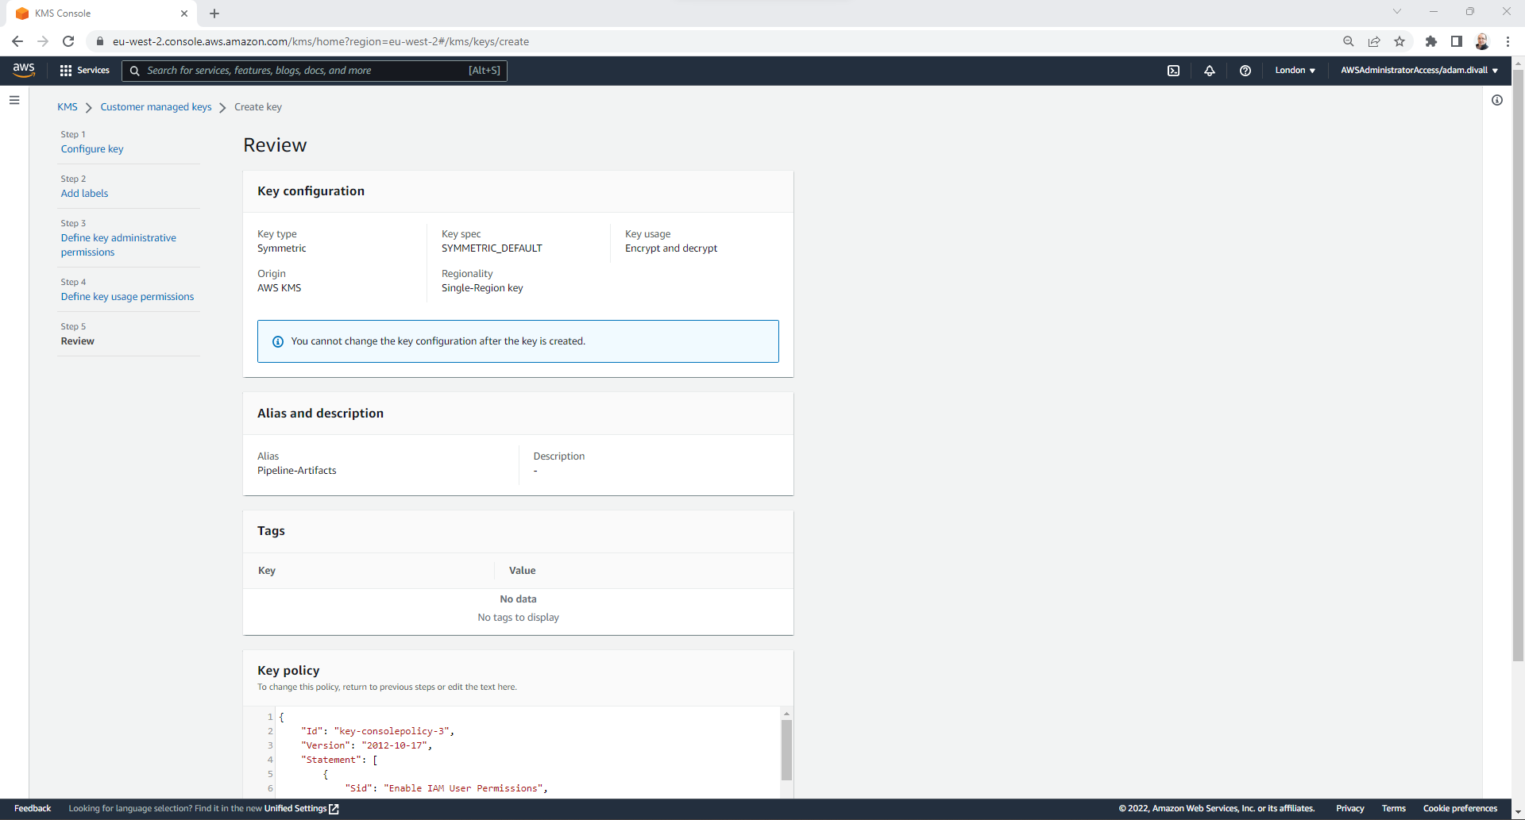Open the London region dropdown

[1295, 71]
